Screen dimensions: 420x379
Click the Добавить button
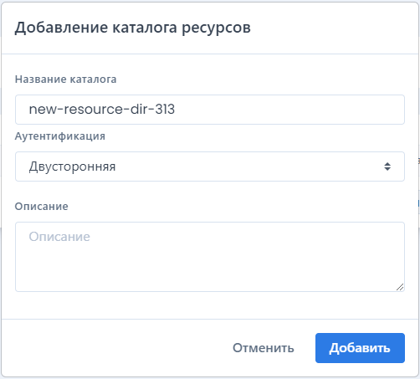360,348
